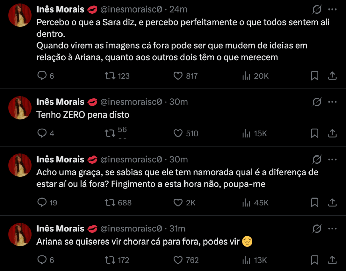Open more options menu on 24m tweet
Image resolution: width=346 pixels, height=271 pixels.
(x=332, y=10)
